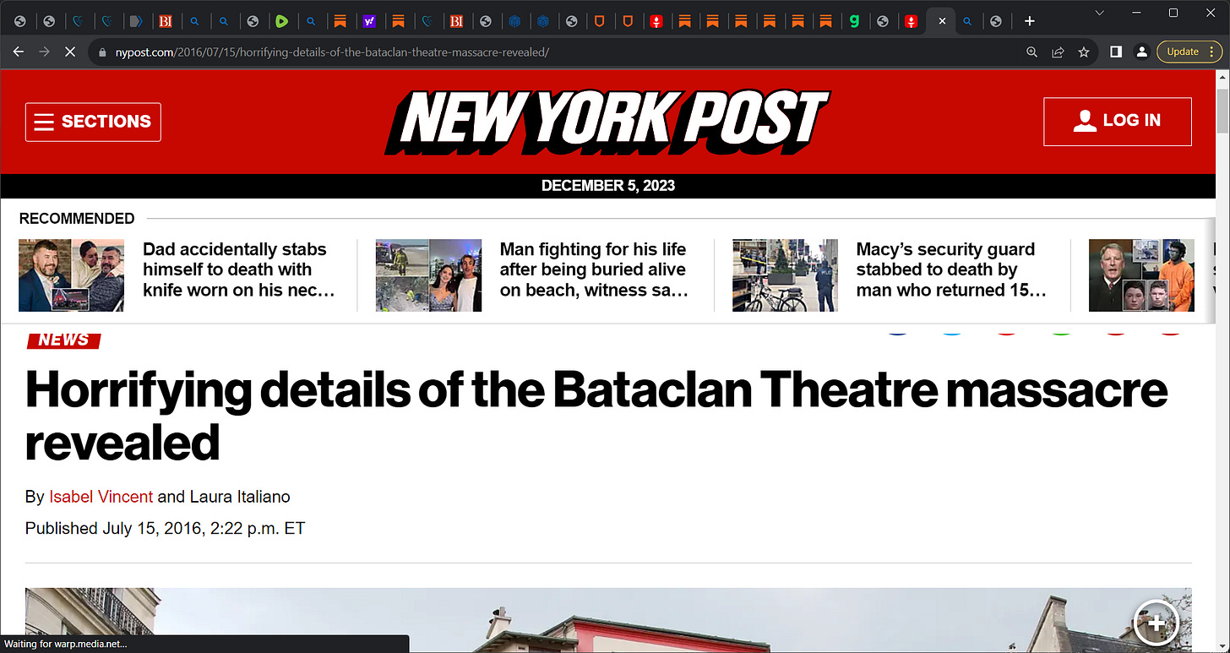Open the SECTIONS menu
Image resolution: width=1230 pixels, height=653 pixels.
[93, 122]
